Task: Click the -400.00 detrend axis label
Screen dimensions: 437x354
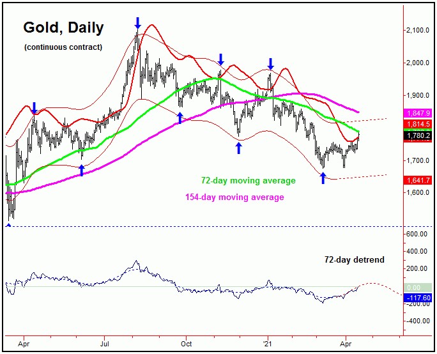Action: point(417,321)
